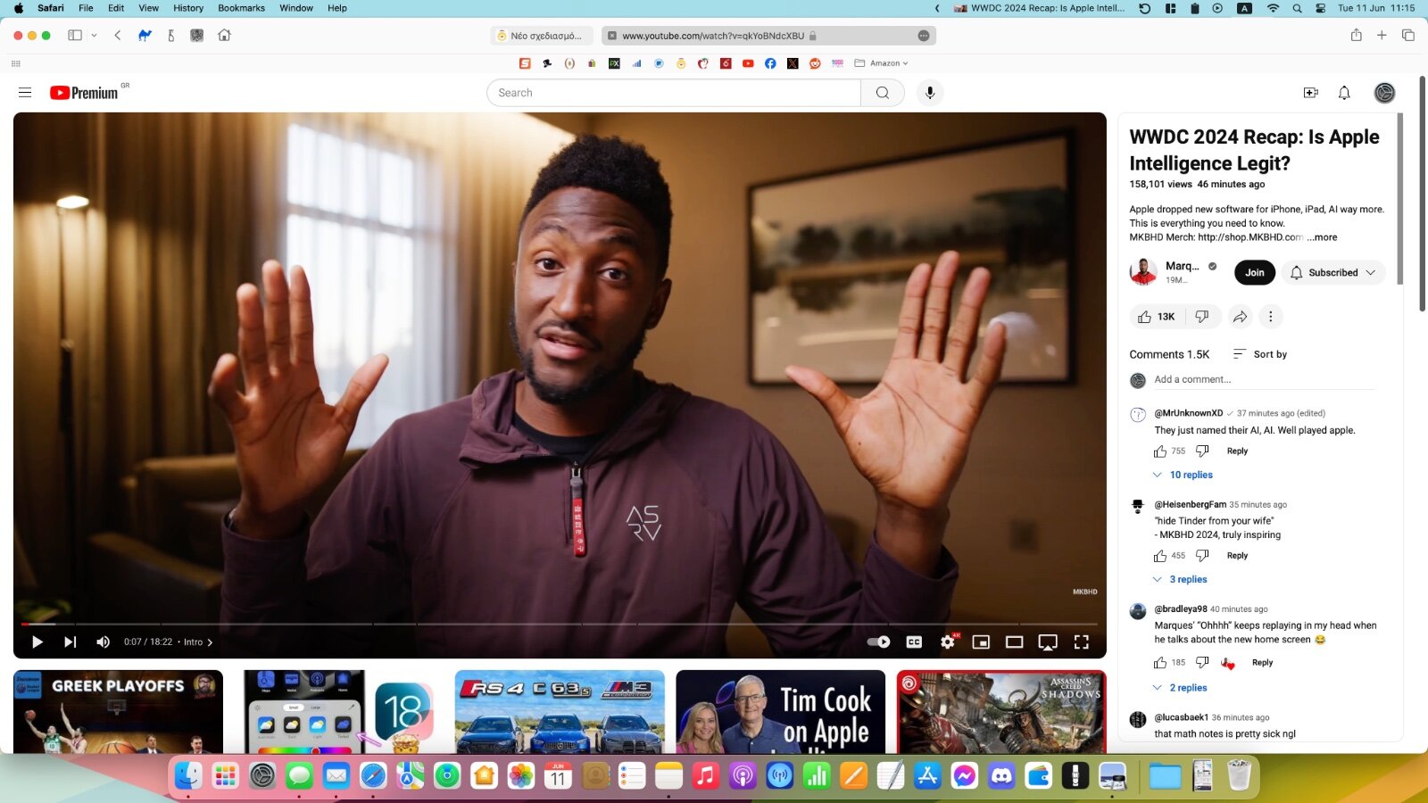Mute the video volume
The image size is (1428, 803).
104,642
